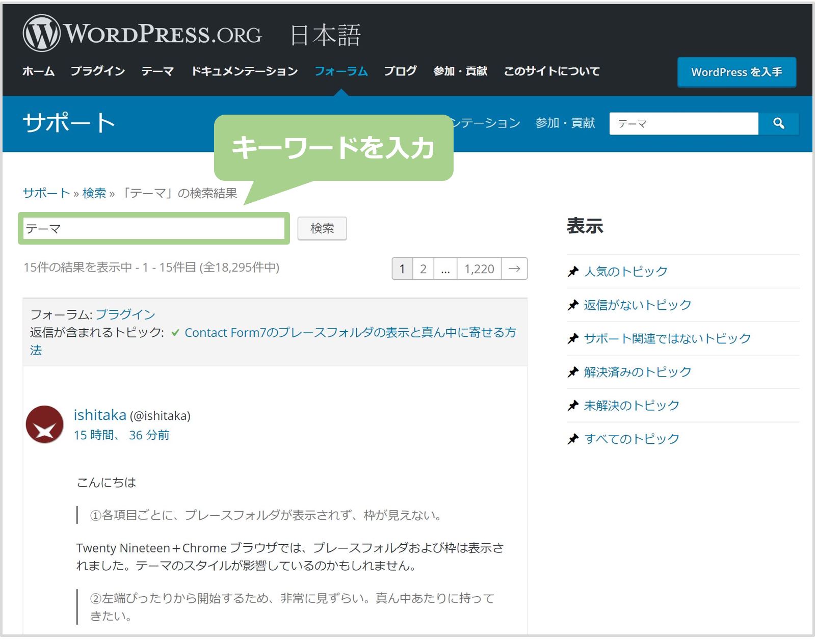Click the WordPress.org logo

point(143,34)
